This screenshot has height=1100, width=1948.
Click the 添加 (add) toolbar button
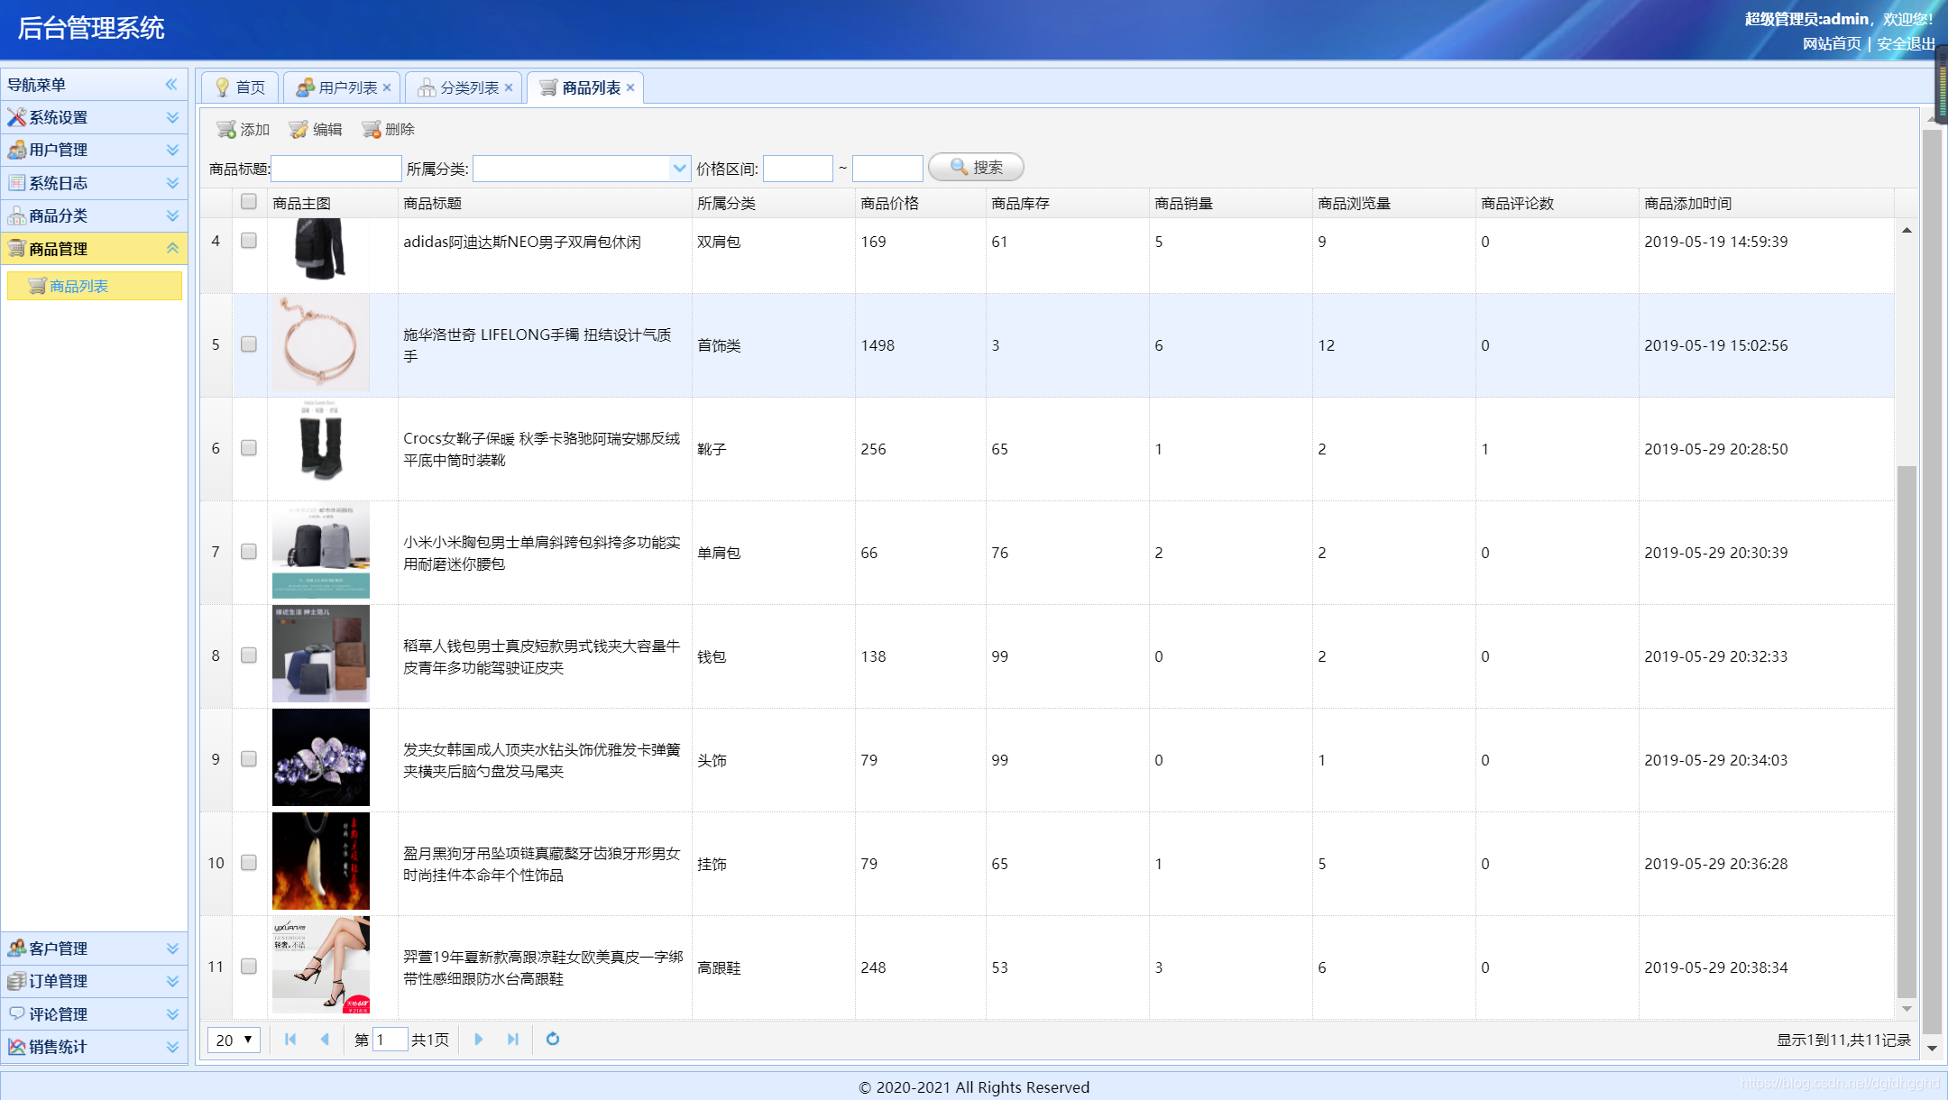tap(243, 129)
